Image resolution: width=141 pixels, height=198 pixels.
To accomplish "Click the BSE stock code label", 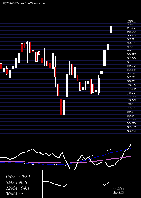I will [11, 3].
